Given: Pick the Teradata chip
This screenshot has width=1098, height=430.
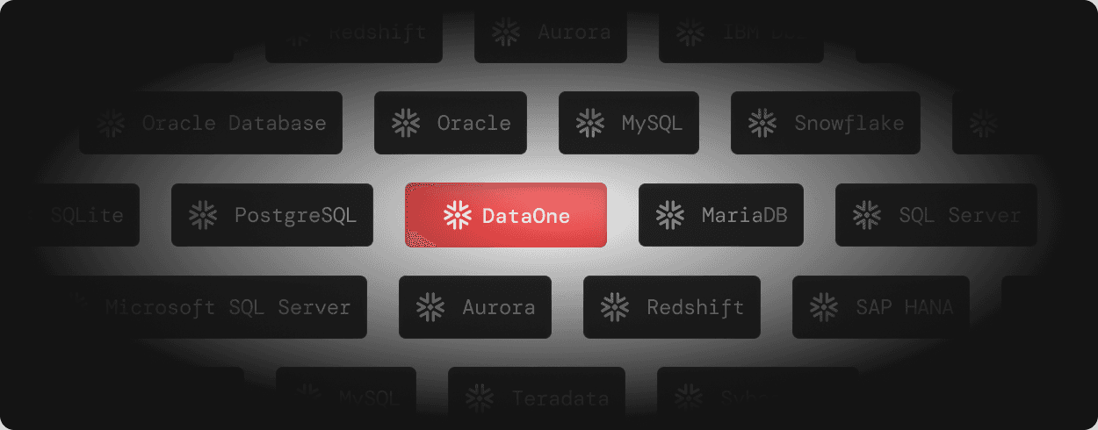Looking at the screenshot, I should (537, 398).
